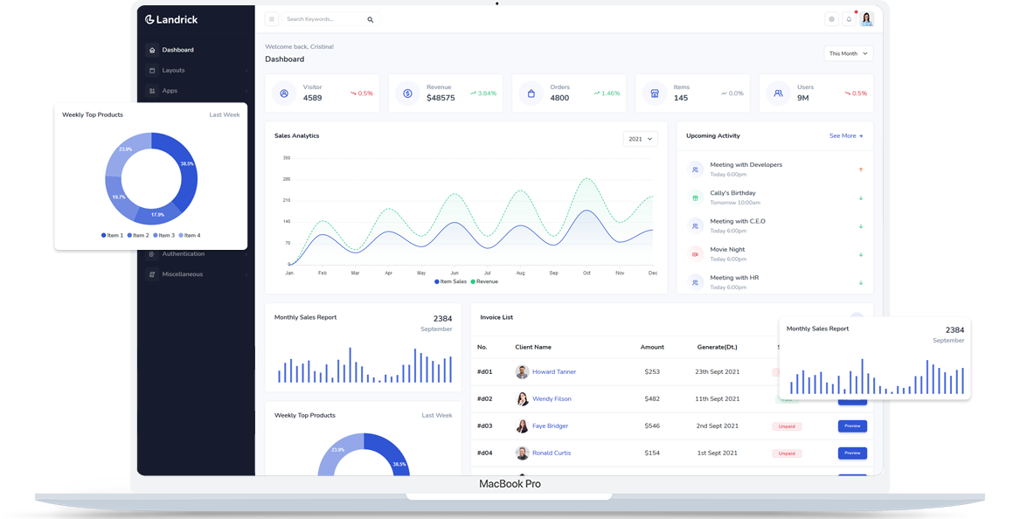1027x519 pixels.
Task: Open the 2021 year selector in Sales Analytics
Action: coord(641,138)
